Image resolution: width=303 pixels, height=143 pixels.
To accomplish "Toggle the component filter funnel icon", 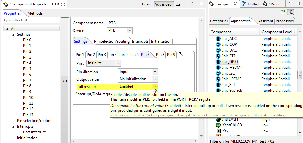I will click(290, 12).
